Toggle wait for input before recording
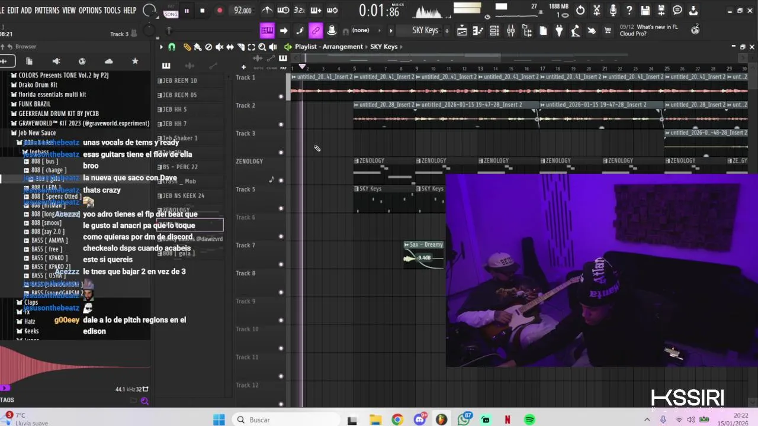Viewport: 758px width, 426px height. 284,10
